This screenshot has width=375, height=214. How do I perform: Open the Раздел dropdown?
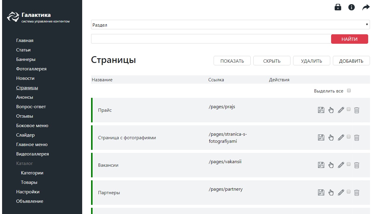[x=230, y=25]
